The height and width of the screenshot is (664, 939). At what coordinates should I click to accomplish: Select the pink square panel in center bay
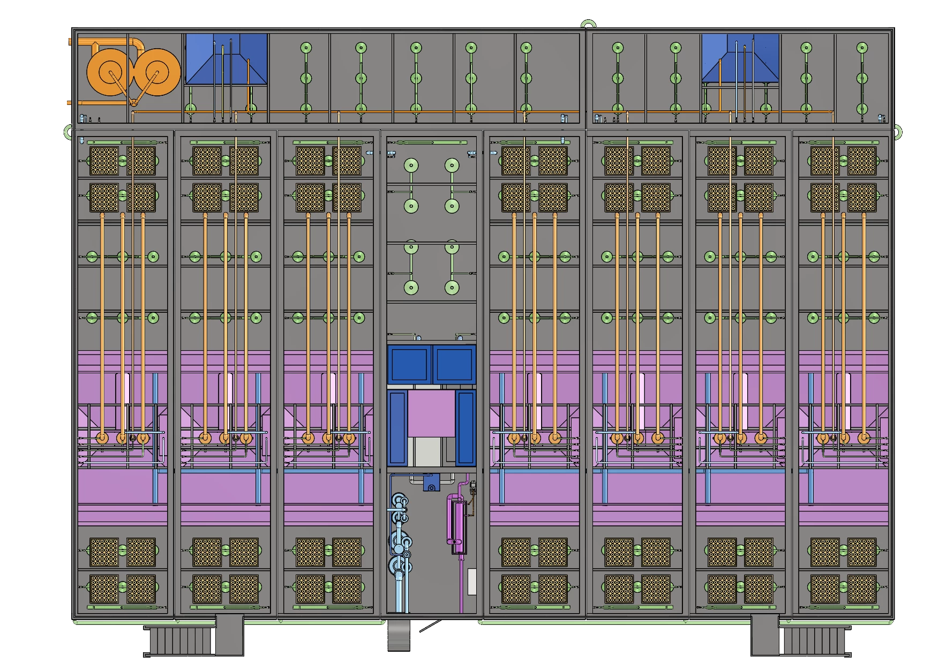click(x=431, y=413)
